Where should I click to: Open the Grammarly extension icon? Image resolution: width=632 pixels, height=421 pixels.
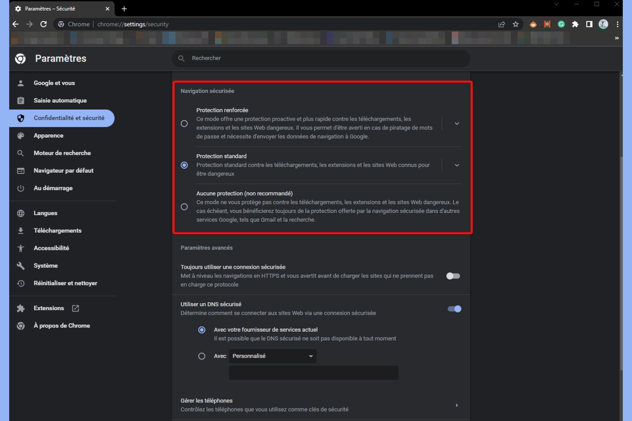pos(561,24)
